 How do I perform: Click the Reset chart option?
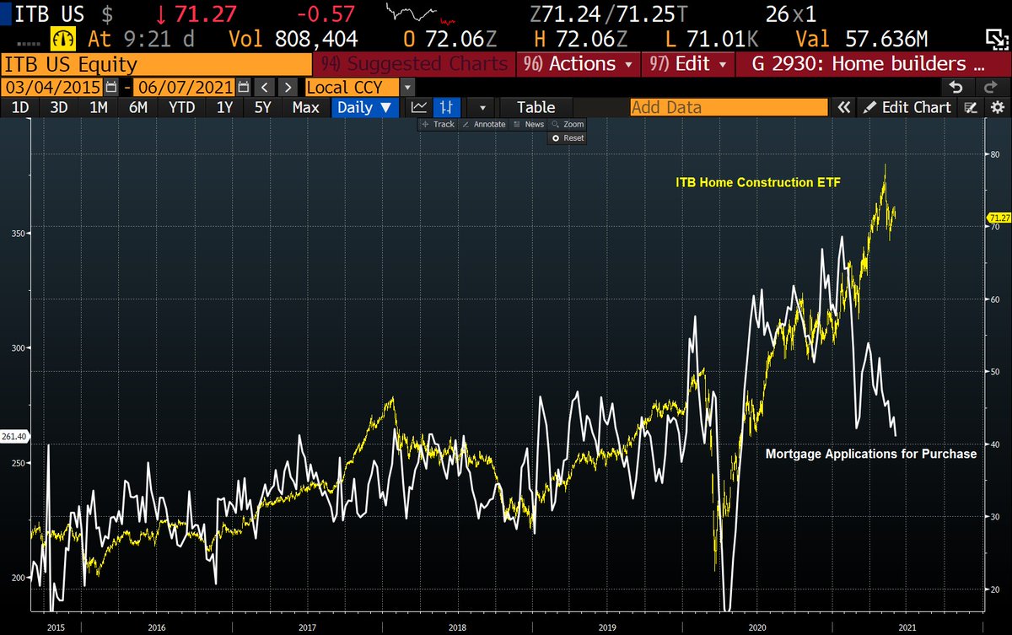[x=568, y=137]
